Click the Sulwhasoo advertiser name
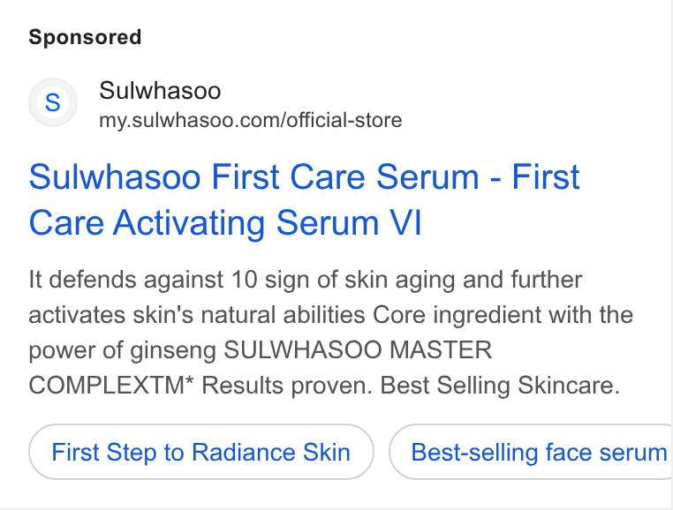 [x=160, y=91]
